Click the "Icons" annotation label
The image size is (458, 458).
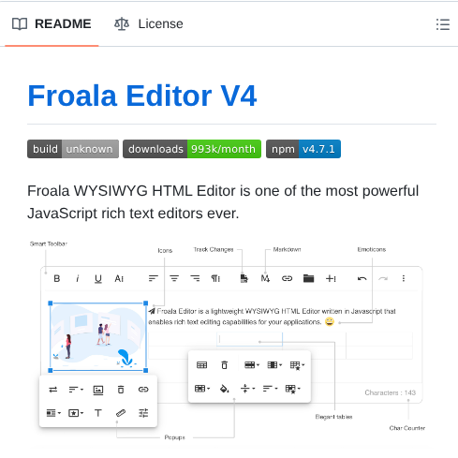tap(165, 250)
